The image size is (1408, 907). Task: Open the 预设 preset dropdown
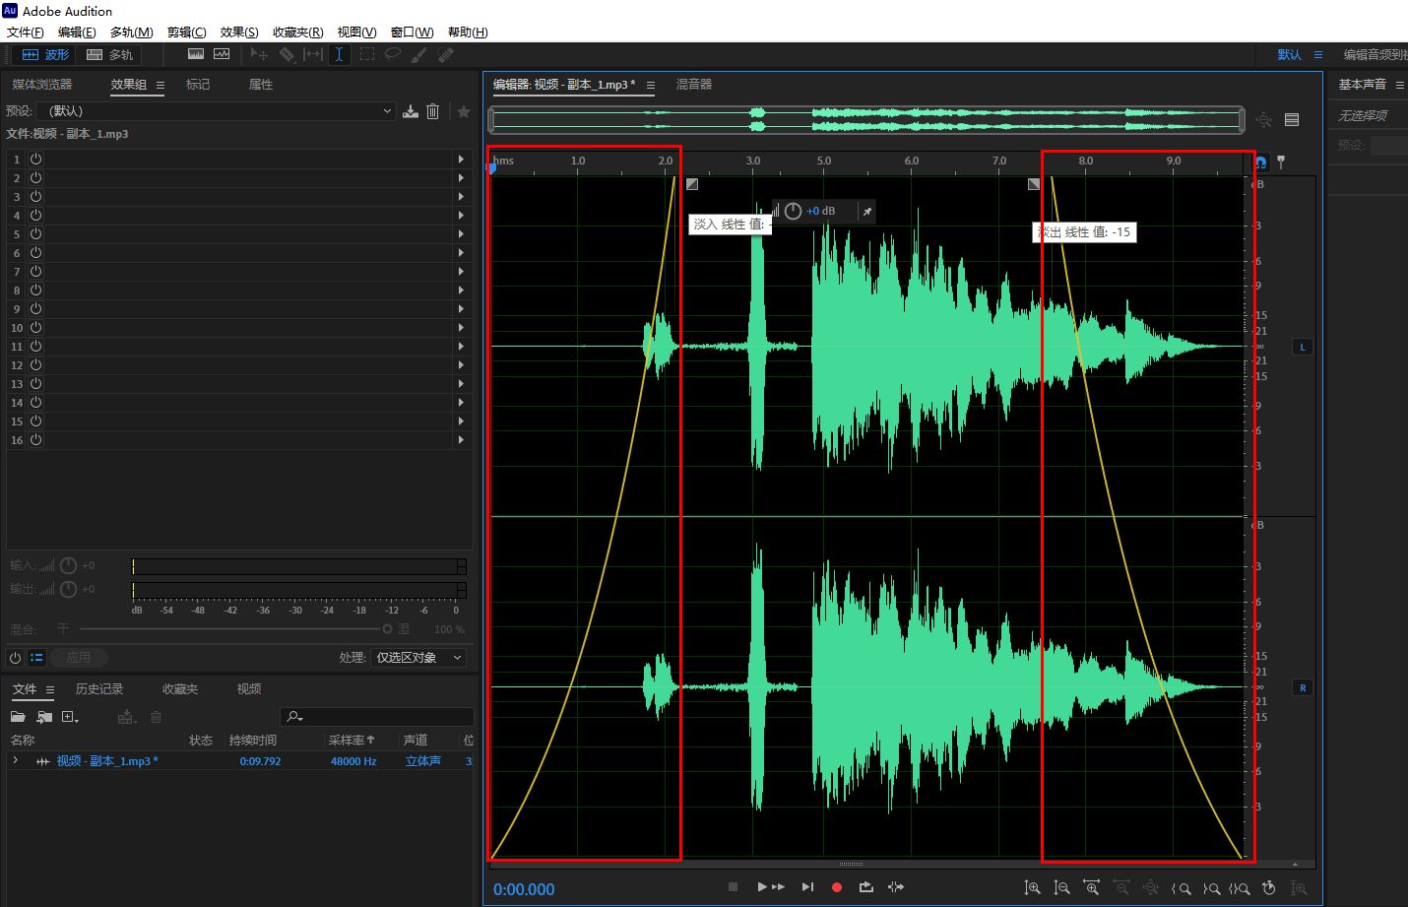(x=217, y=111)
